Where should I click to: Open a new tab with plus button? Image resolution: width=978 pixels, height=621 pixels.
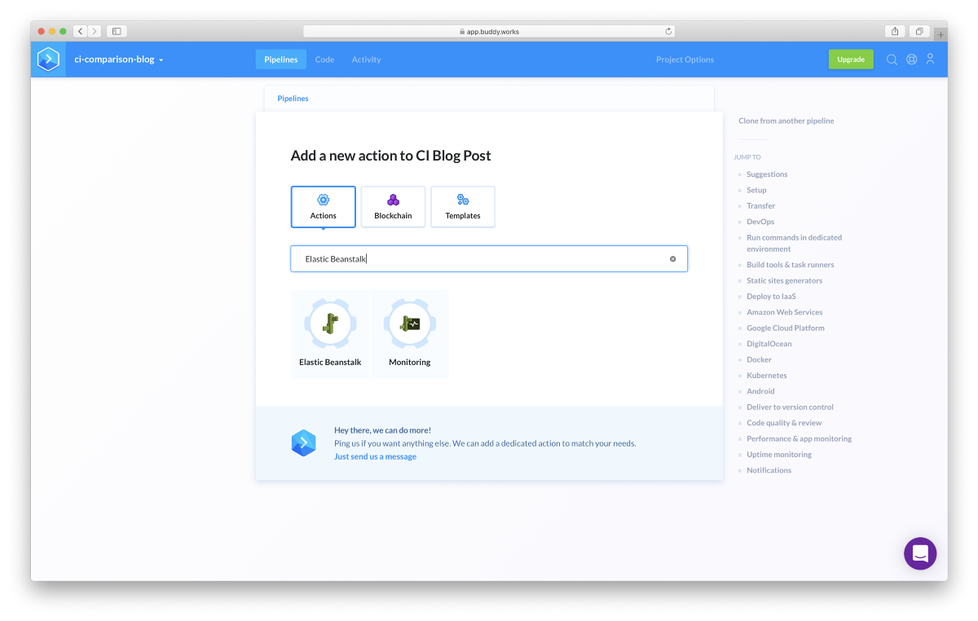click(x=941, y=34)
